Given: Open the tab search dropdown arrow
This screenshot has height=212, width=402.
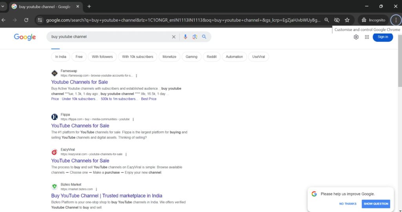Looking at the screenshot, I should [x=3, y=6].
